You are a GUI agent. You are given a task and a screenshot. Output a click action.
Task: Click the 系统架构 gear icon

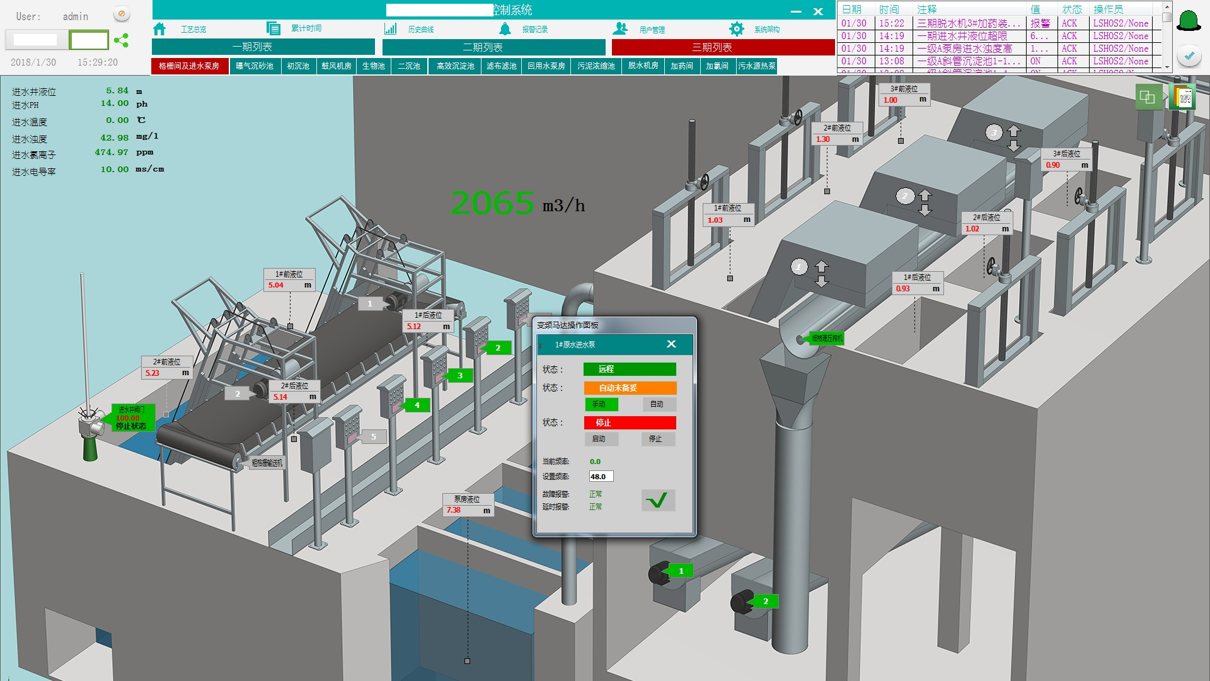coord(736,29)
